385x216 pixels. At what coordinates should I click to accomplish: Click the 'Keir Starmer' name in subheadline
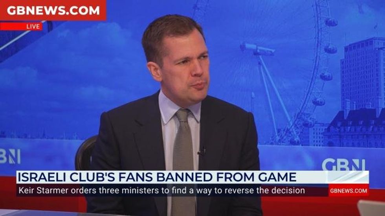44,190
